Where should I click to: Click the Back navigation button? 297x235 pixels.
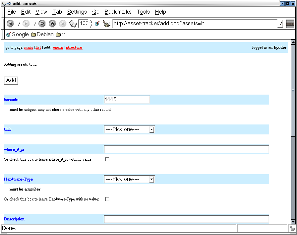coord(10,24)
